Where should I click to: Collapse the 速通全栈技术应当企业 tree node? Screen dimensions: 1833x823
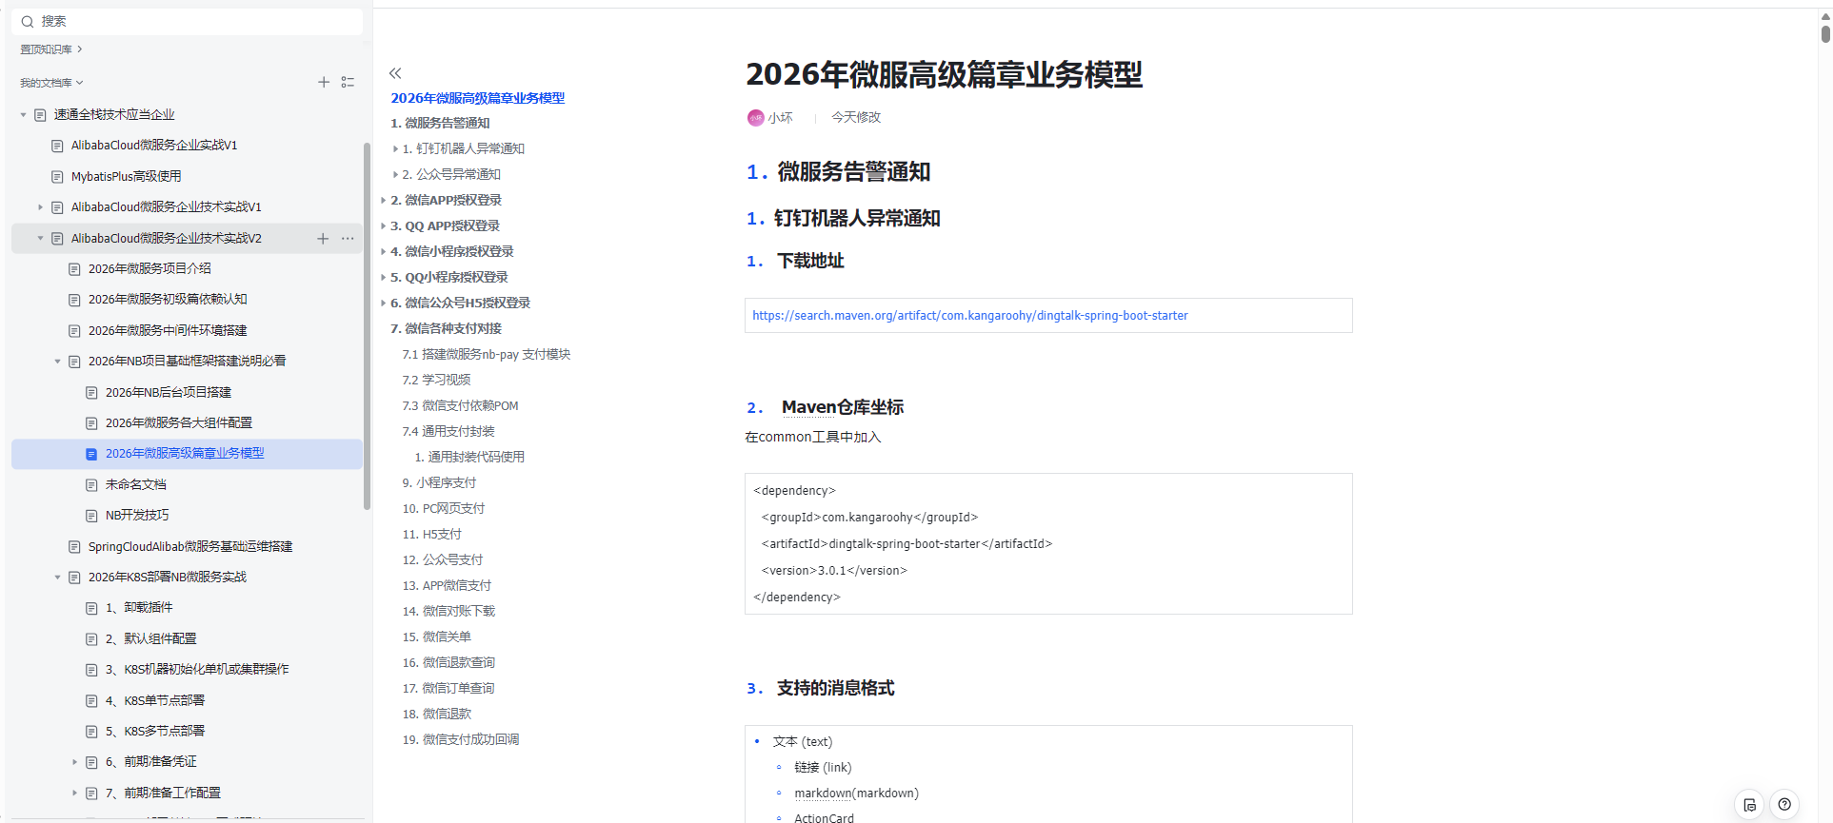24,115
